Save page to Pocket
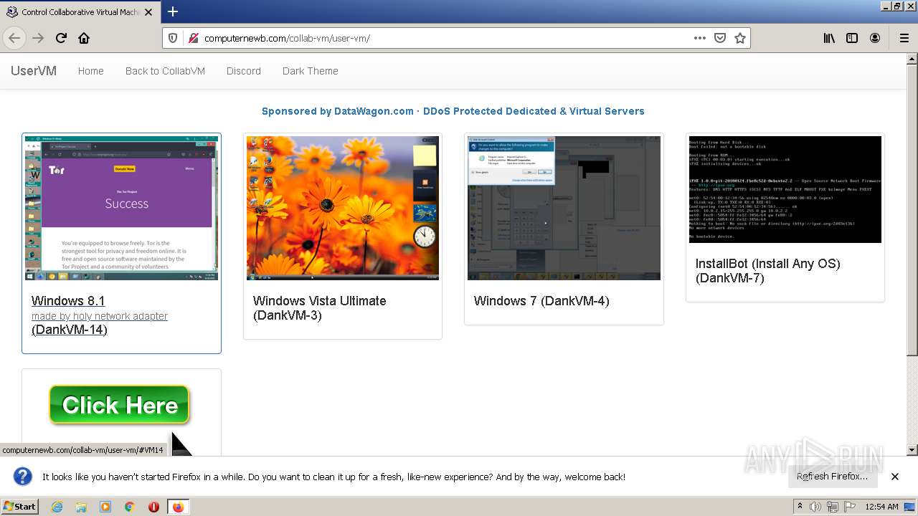Screen dimensions: 918x516 (720, 38)
